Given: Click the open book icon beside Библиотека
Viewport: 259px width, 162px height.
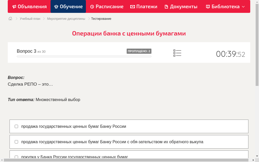Looking at the screenshot, I should point(208,7).
